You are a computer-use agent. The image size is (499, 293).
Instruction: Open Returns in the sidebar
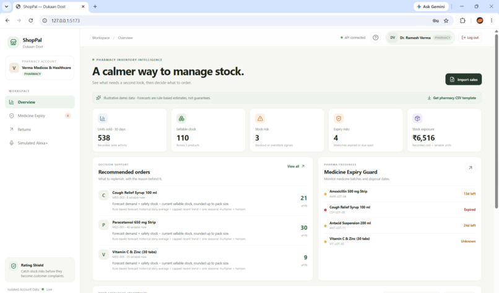[40, 129]
